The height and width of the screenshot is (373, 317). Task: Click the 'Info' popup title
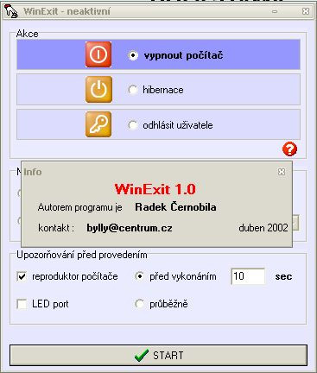33,172
